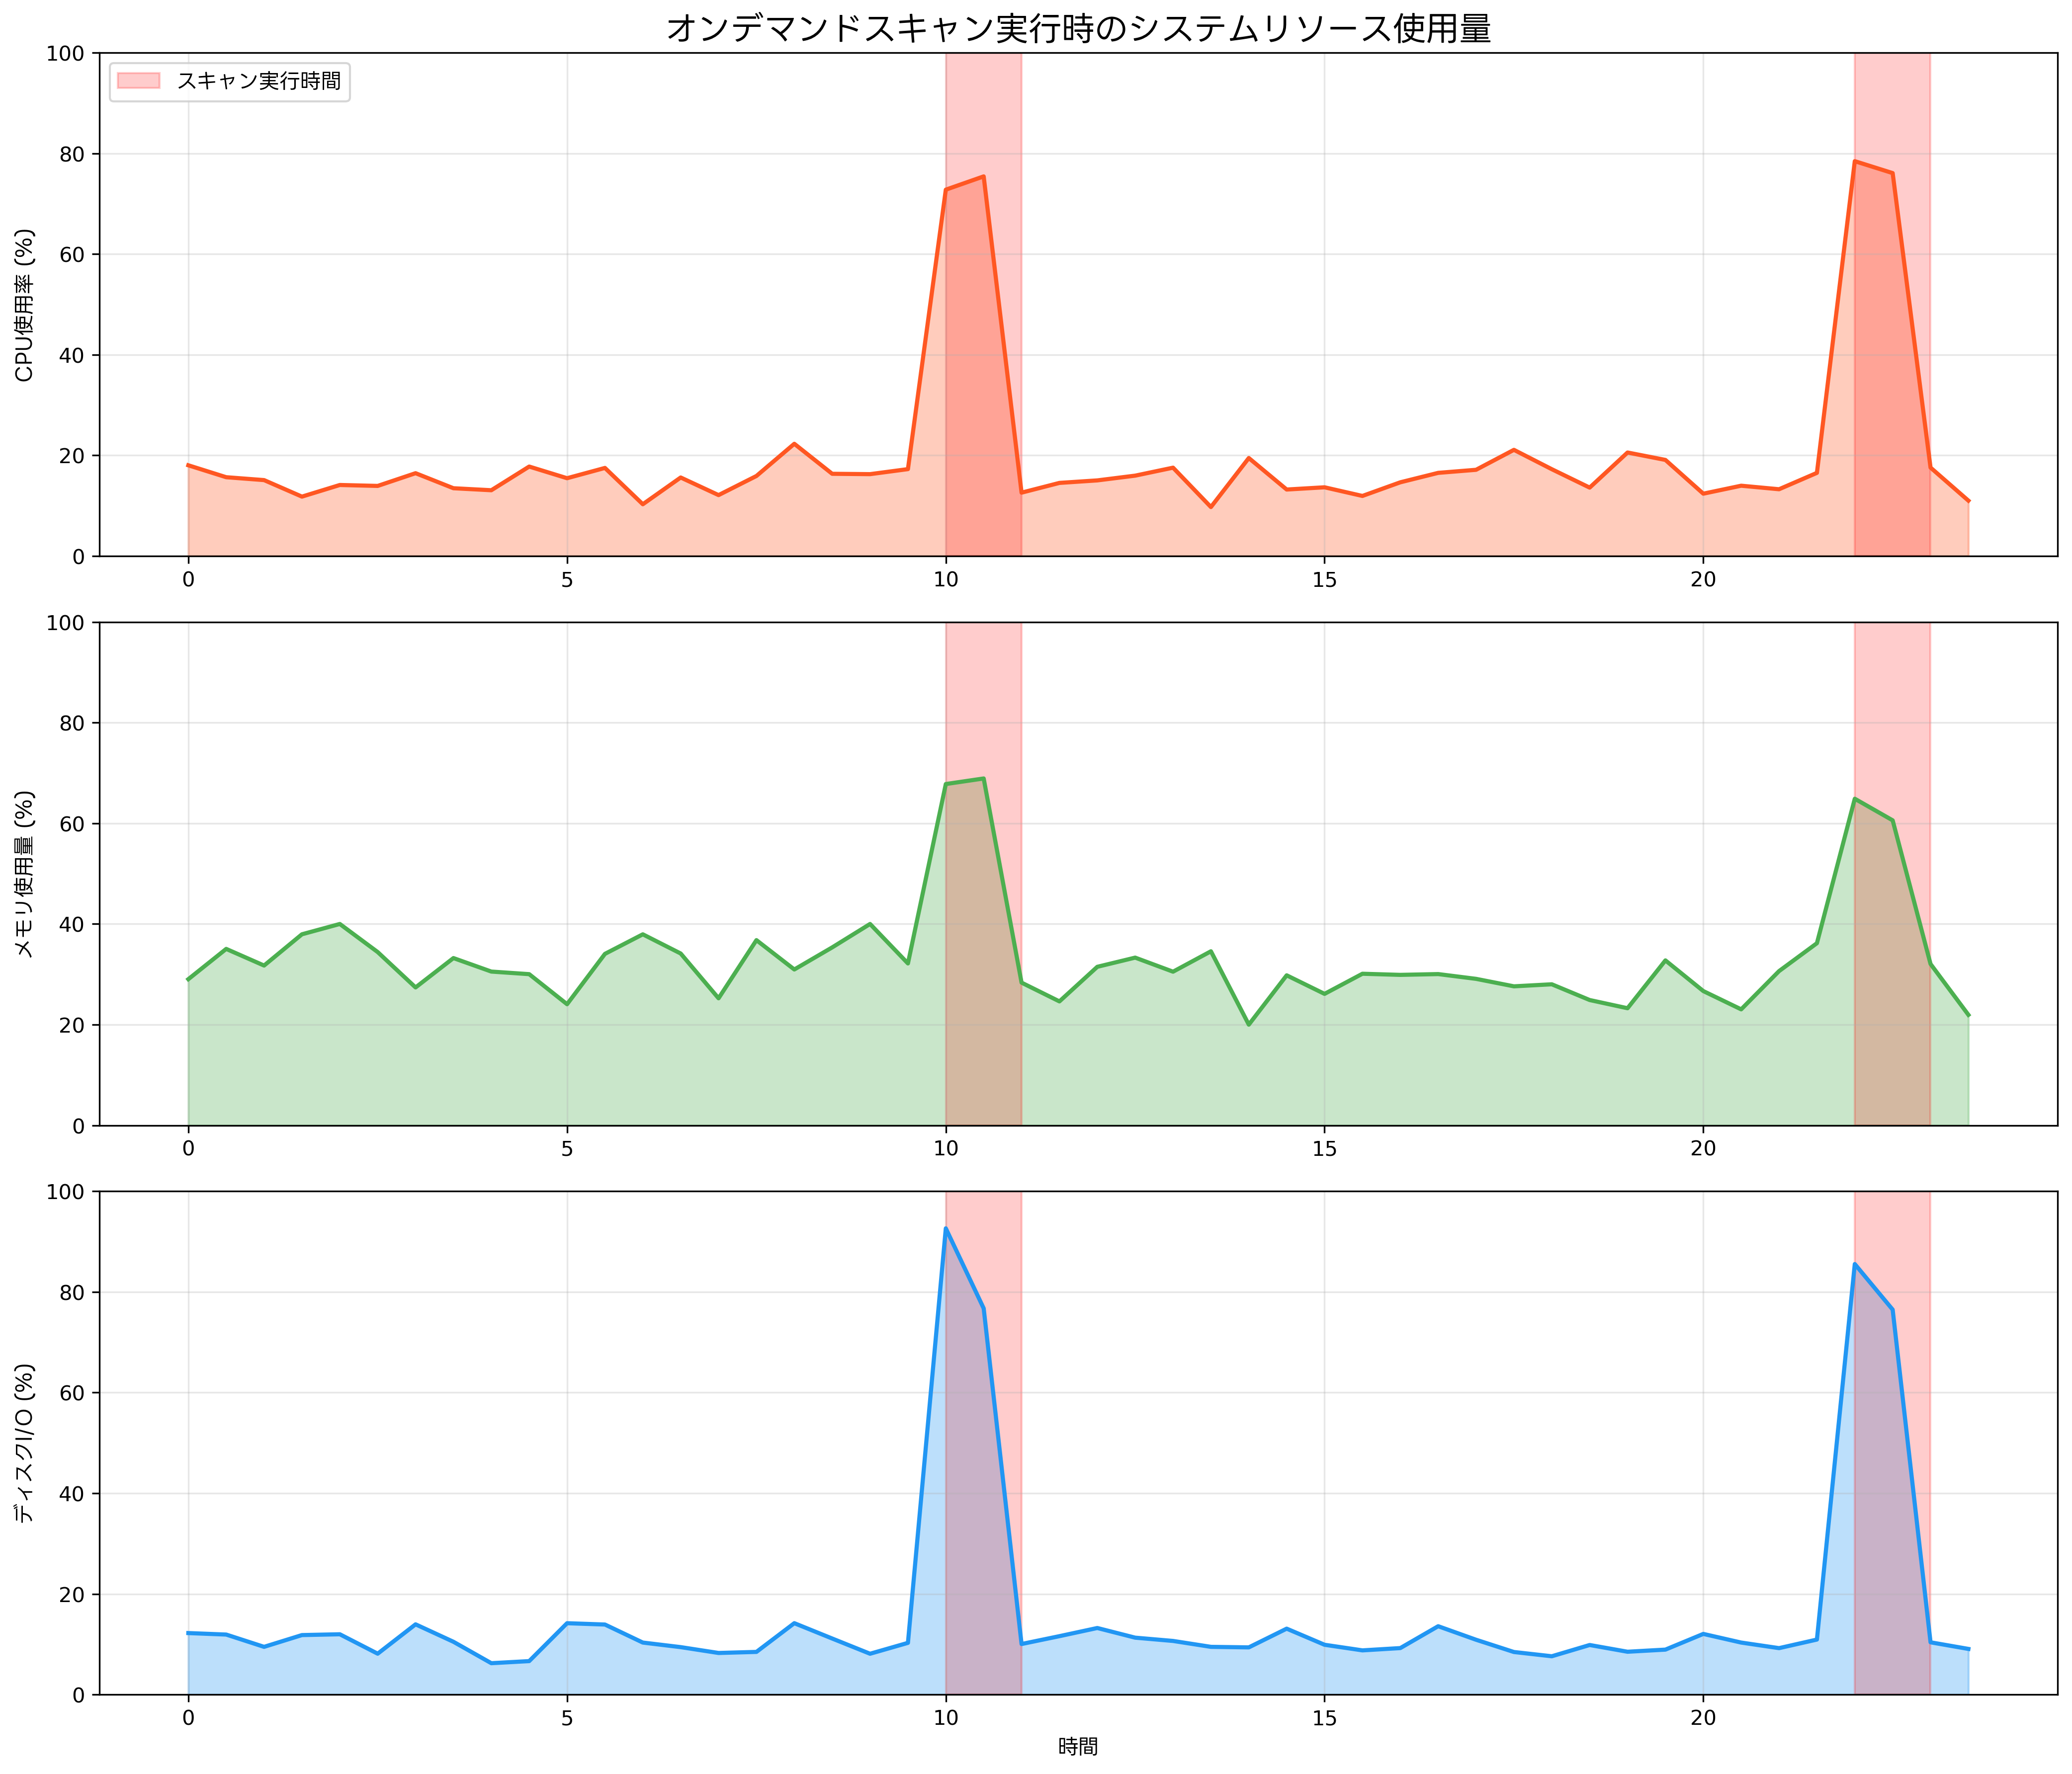
Task: Click the 時間 x-axis label at bottom
Action: [1078, 1746]
